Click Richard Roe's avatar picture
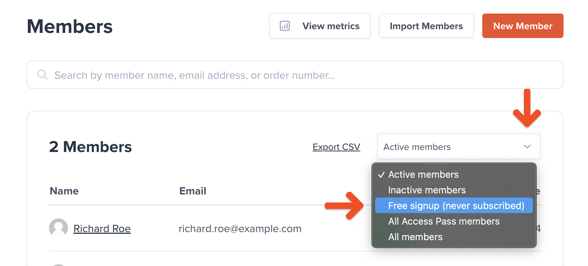Viewport: 588px width, 266px height. 58,229
